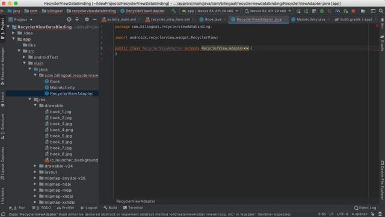Click the cursor position 5:65 in status bar

pos(322,214)
